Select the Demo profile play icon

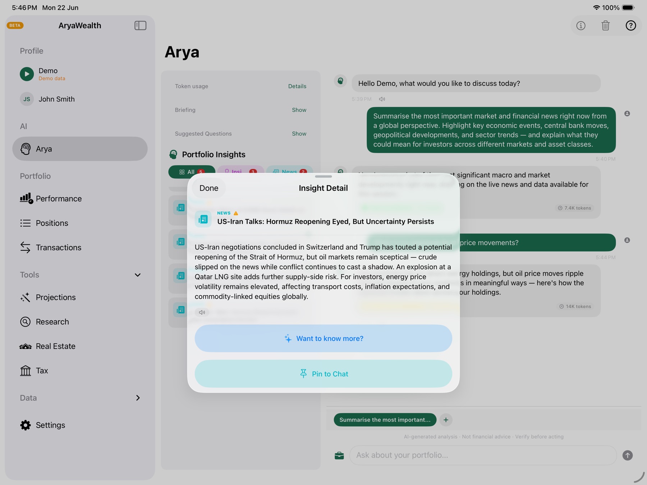pos(27,74)
